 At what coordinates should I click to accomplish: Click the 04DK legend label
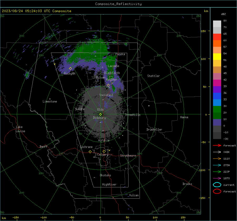click(x=226, y=152)
